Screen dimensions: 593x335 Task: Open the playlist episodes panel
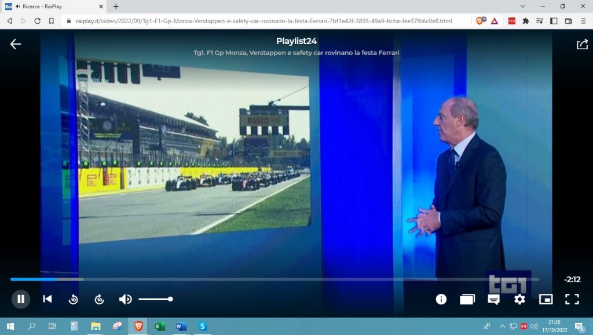[x=467, y=299]
